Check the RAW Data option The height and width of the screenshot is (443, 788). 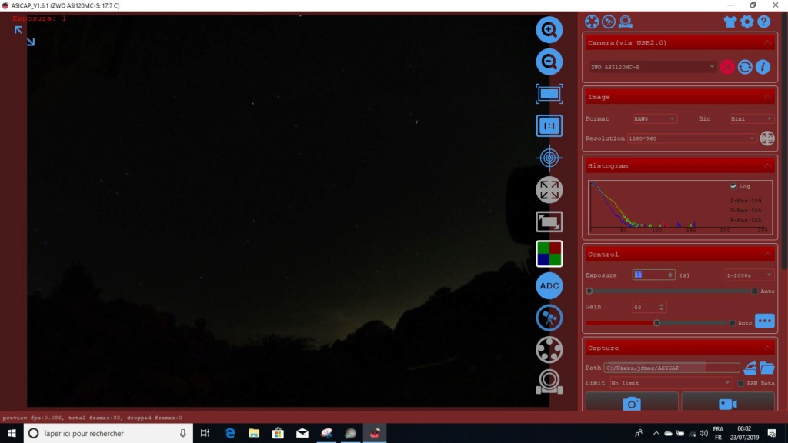click(x=741, y=383)
